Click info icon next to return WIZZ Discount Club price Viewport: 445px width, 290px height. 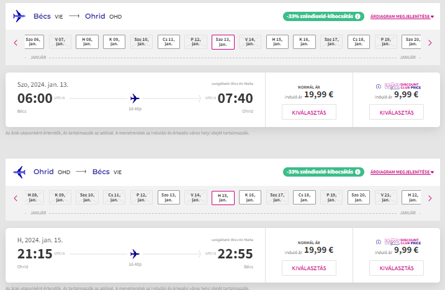click(x=379, y=242)
